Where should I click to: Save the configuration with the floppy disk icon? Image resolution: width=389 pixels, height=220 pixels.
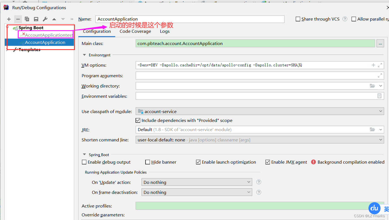(36, 19)
